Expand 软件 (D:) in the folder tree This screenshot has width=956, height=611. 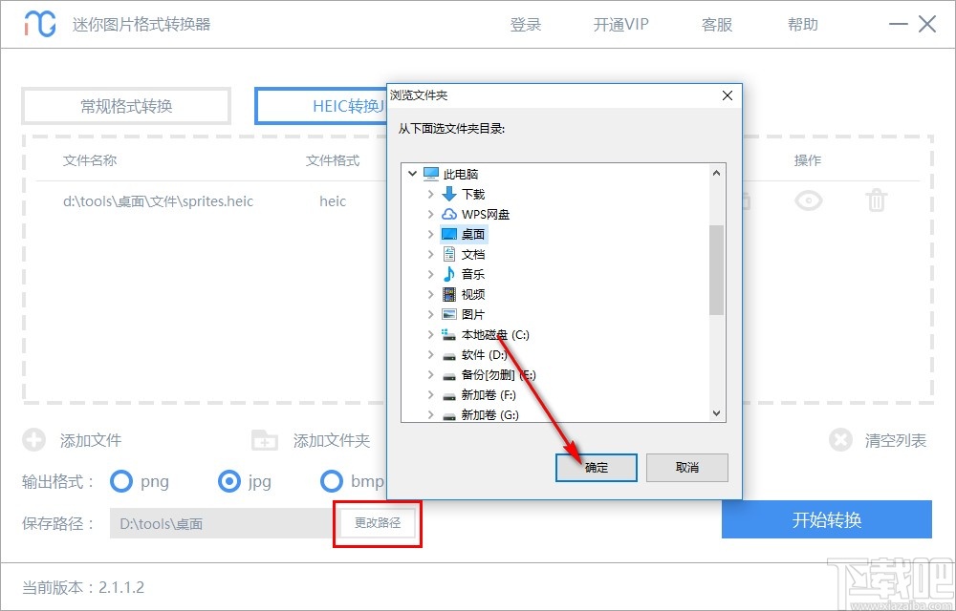[431, 354]
